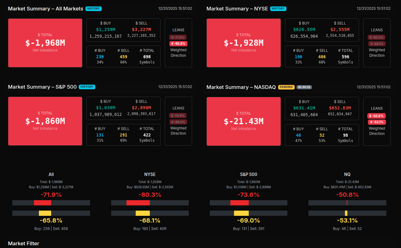Image resolution: width=401 pixels, height=248 pixels.
Task: Toggle the $ -71.9% lean in All Markets
Action: pos(178,37)
